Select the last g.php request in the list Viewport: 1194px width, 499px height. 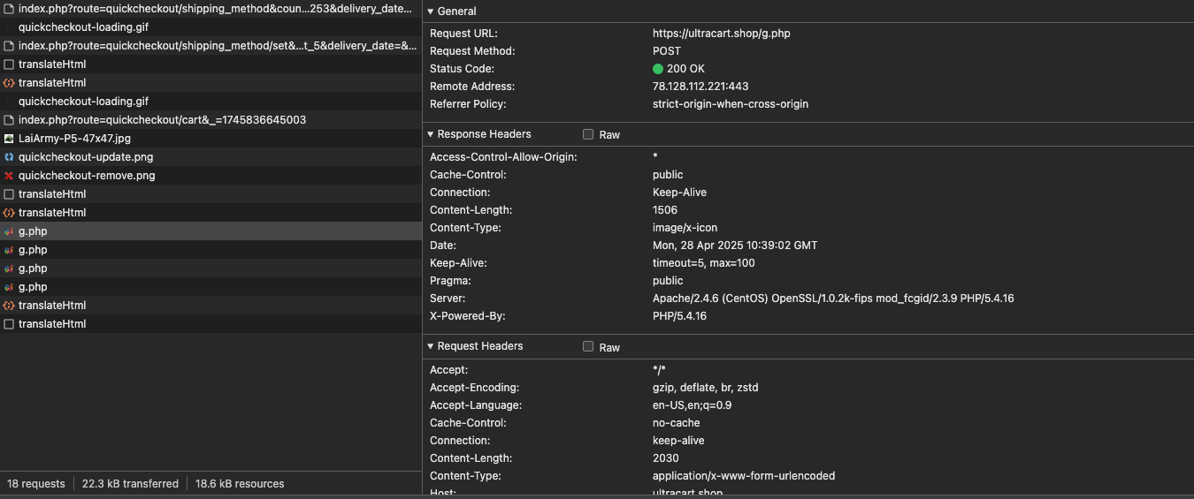[x=33, y=287]
